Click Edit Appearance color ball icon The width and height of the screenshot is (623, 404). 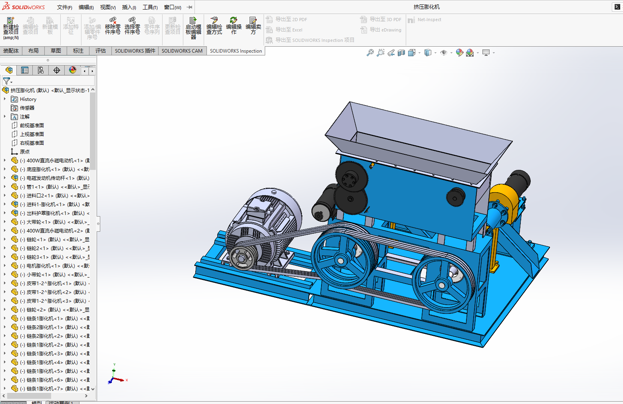pyautogui.click(x=460, y=53)
